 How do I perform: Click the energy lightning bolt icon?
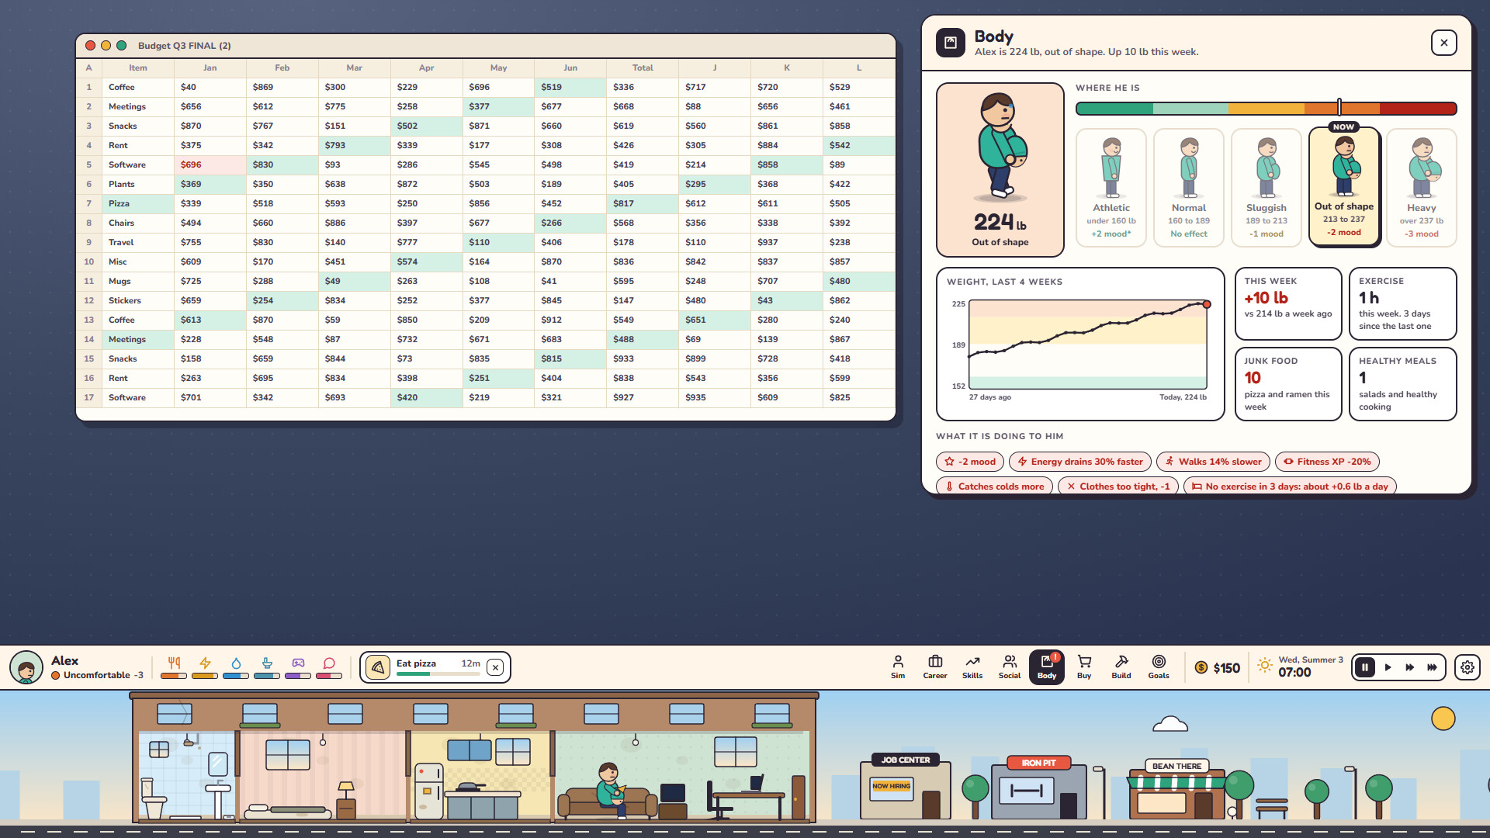205,663
